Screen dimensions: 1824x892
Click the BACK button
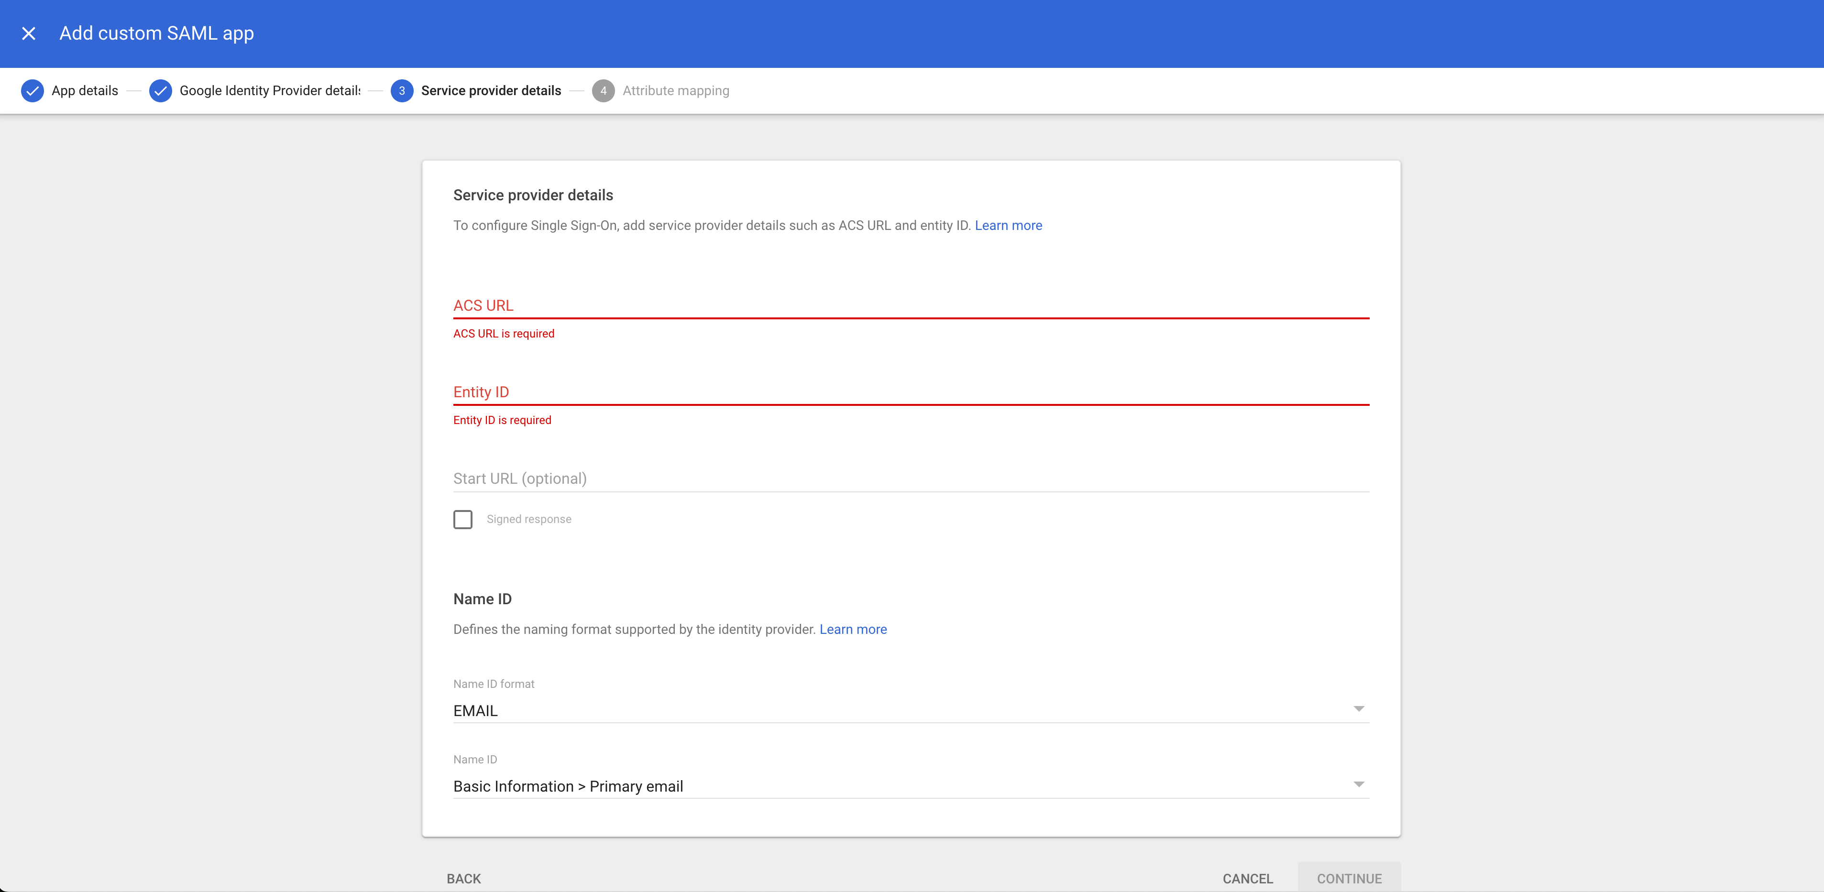click(464, 878)
